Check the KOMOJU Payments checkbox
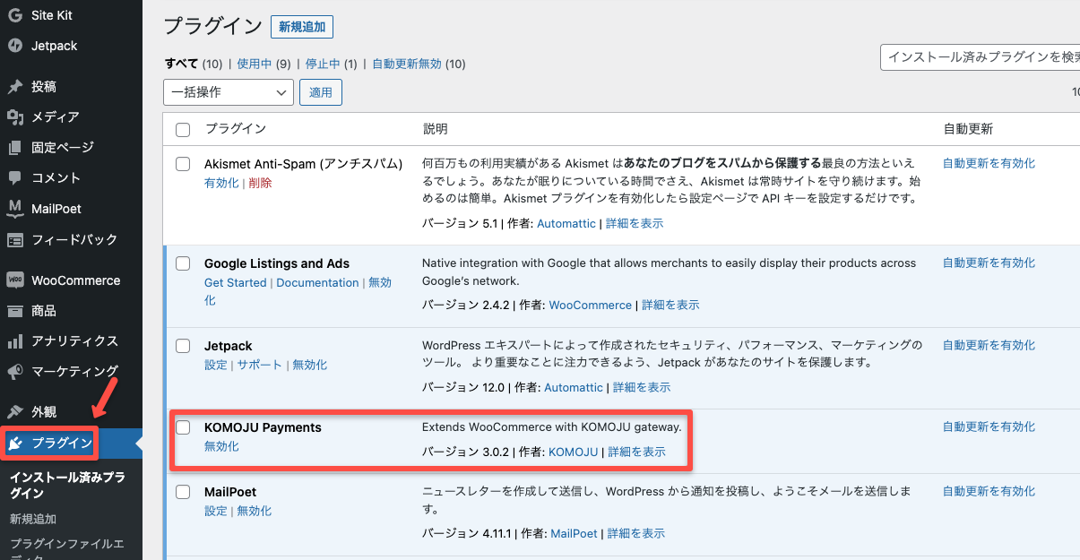The image size is (1080, 560). [183, 427]
